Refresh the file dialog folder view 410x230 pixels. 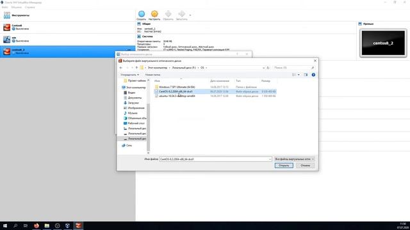pos(268,68)
